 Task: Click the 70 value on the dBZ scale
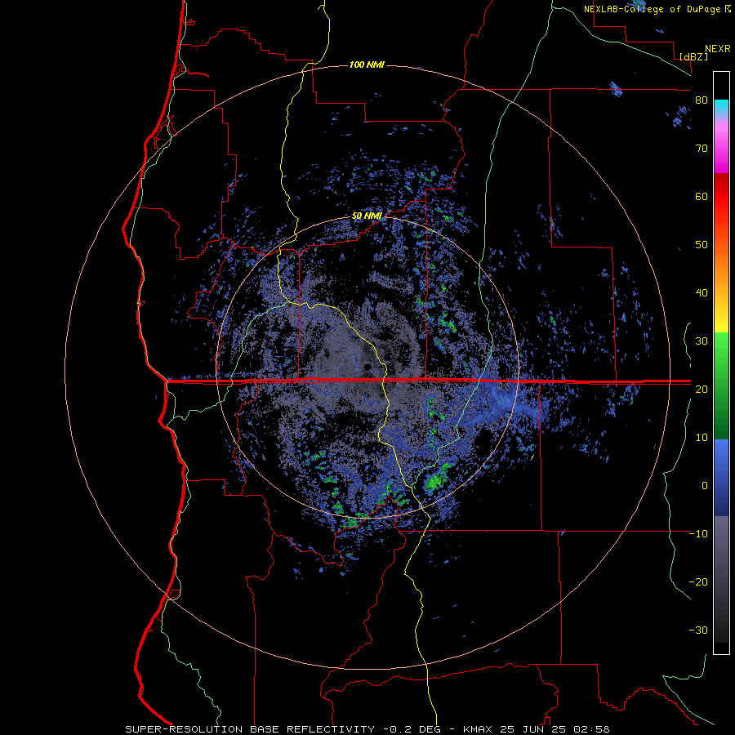pos(702,149)
